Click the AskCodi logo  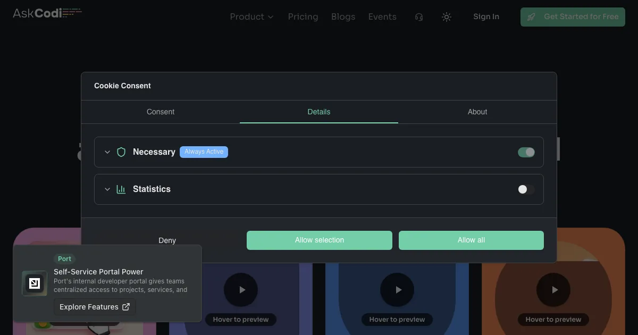[47, 13]
